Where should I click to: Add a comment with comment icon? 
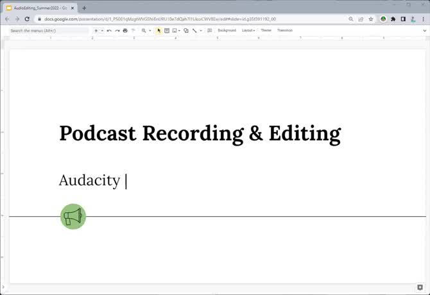(x=210, y=31)
